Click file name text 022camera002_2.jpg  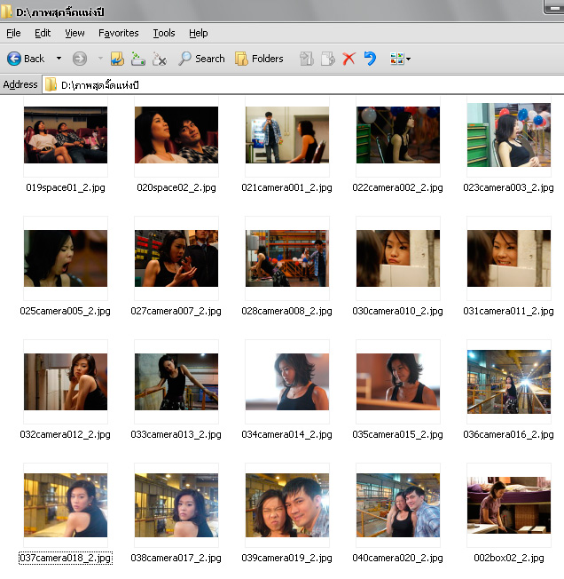[x=398, y=187]
